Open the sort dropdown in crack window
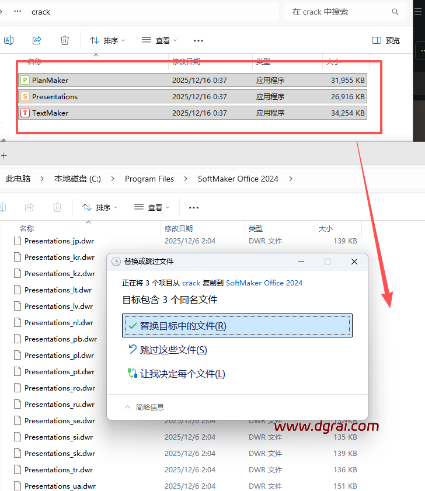The height and width of the screenshot is (491, 425). pos(107,40)
